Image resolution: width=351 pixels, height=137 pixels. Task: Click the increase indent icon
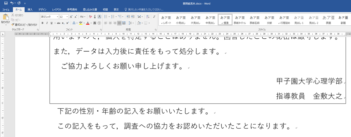(133, 17)
